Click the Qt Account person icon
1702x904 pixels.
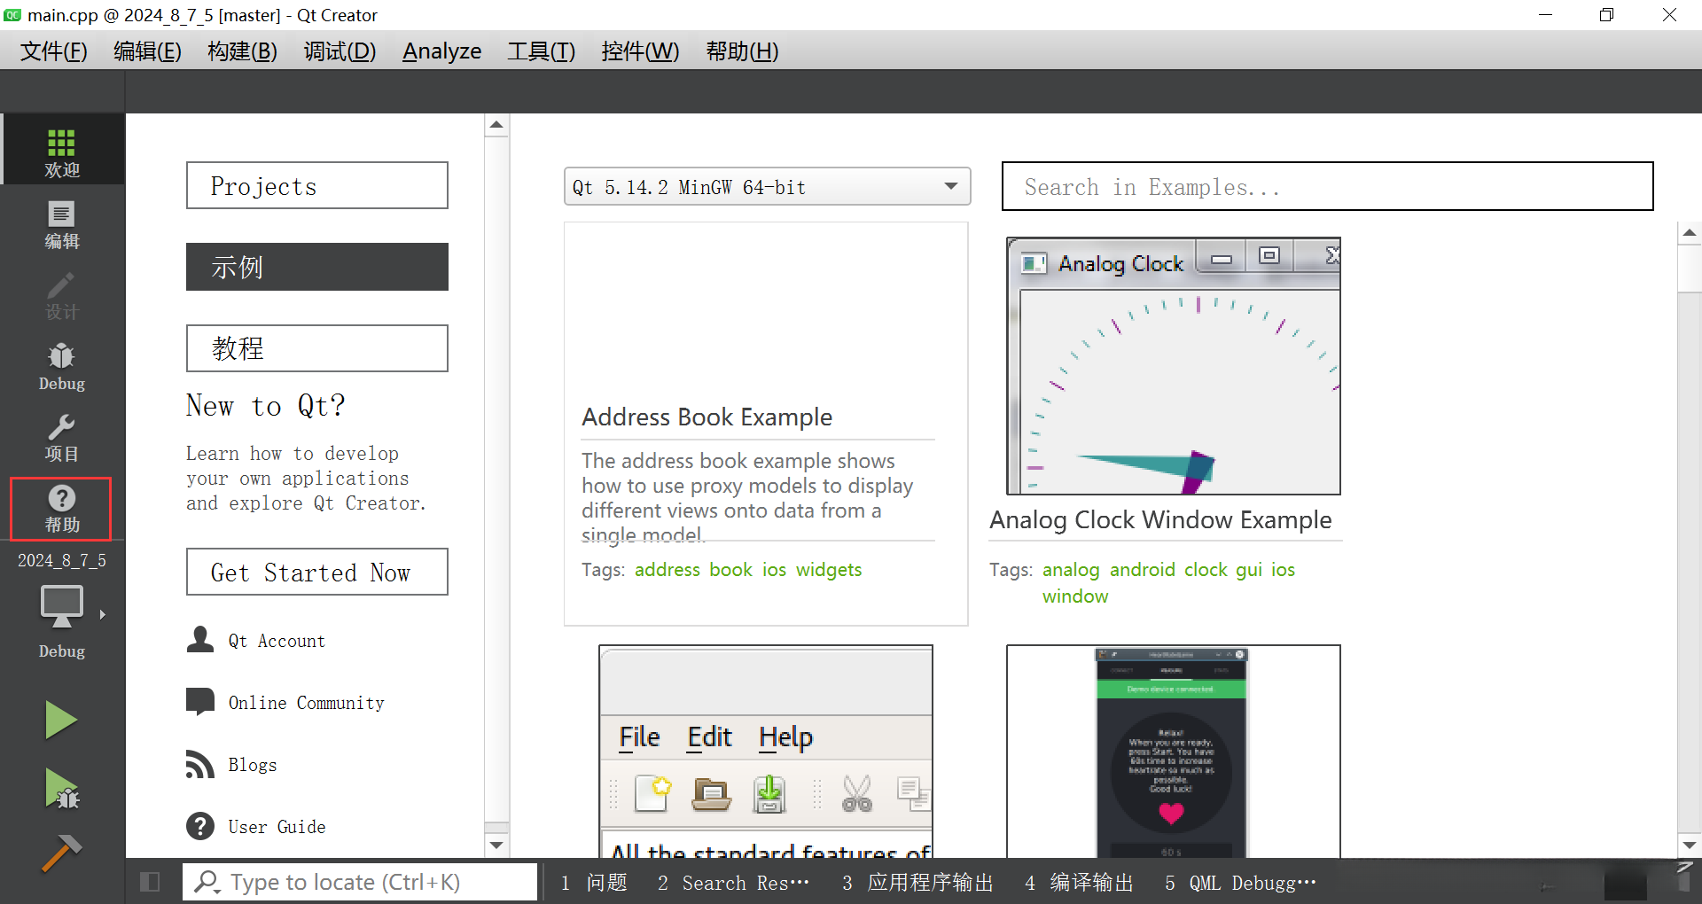(200, 639)
